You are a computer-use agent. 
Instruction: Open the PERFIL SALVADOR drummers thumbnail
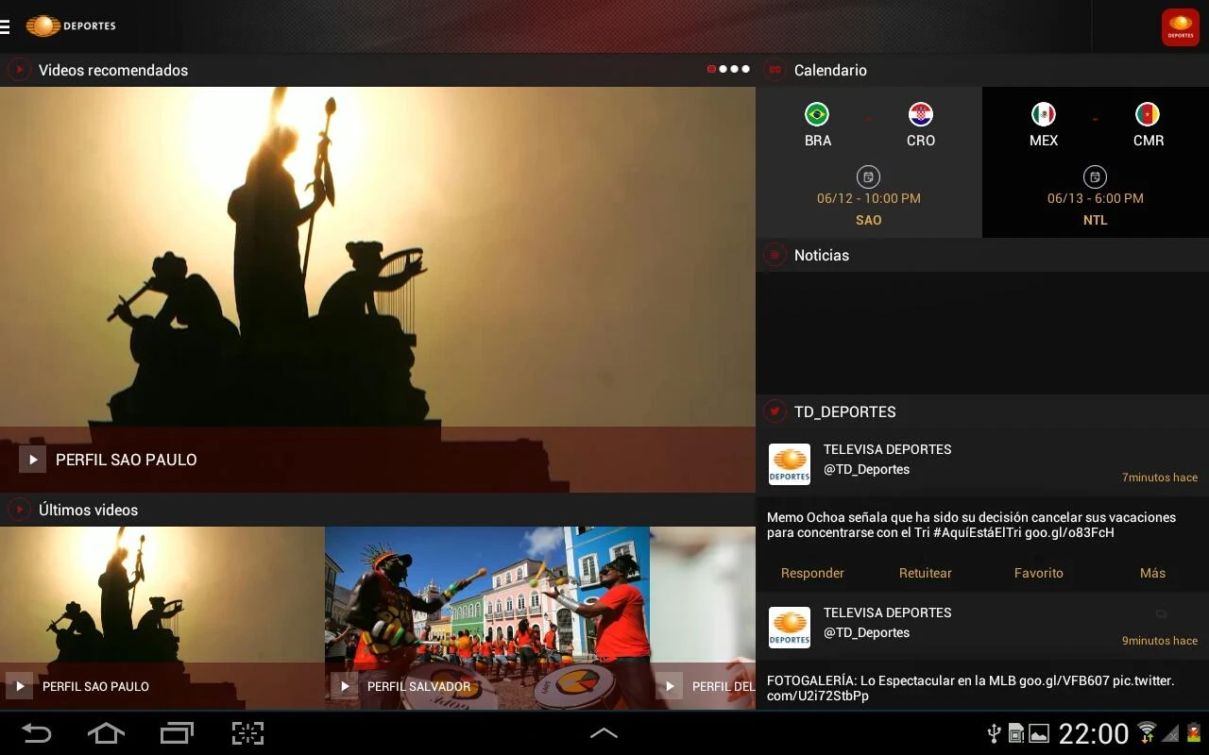pos(487,617)
